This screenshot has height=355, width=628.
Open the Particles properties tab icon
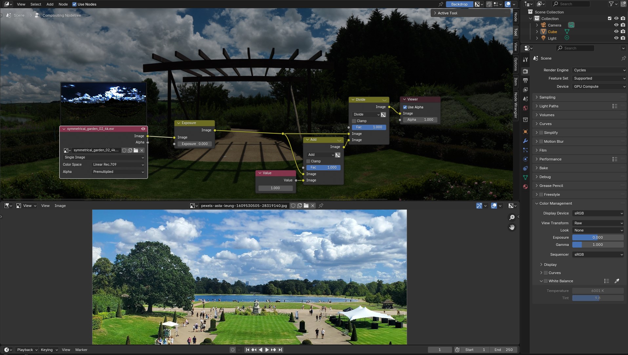coord(525,150)
